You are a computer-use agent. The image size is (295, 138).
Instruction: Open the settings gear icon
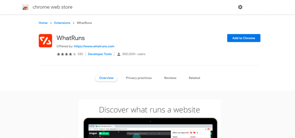click(x=240, y=7)
